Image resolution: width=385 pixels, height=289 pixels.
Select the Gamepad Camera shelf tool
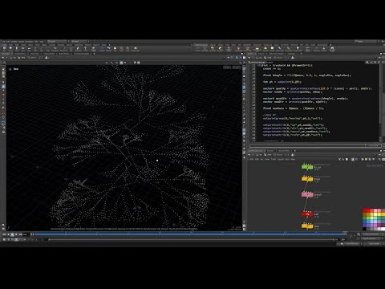(332, 49)
